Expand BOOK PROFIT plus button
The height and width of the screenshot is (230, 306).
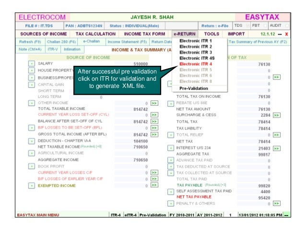[x=32, y=166]
